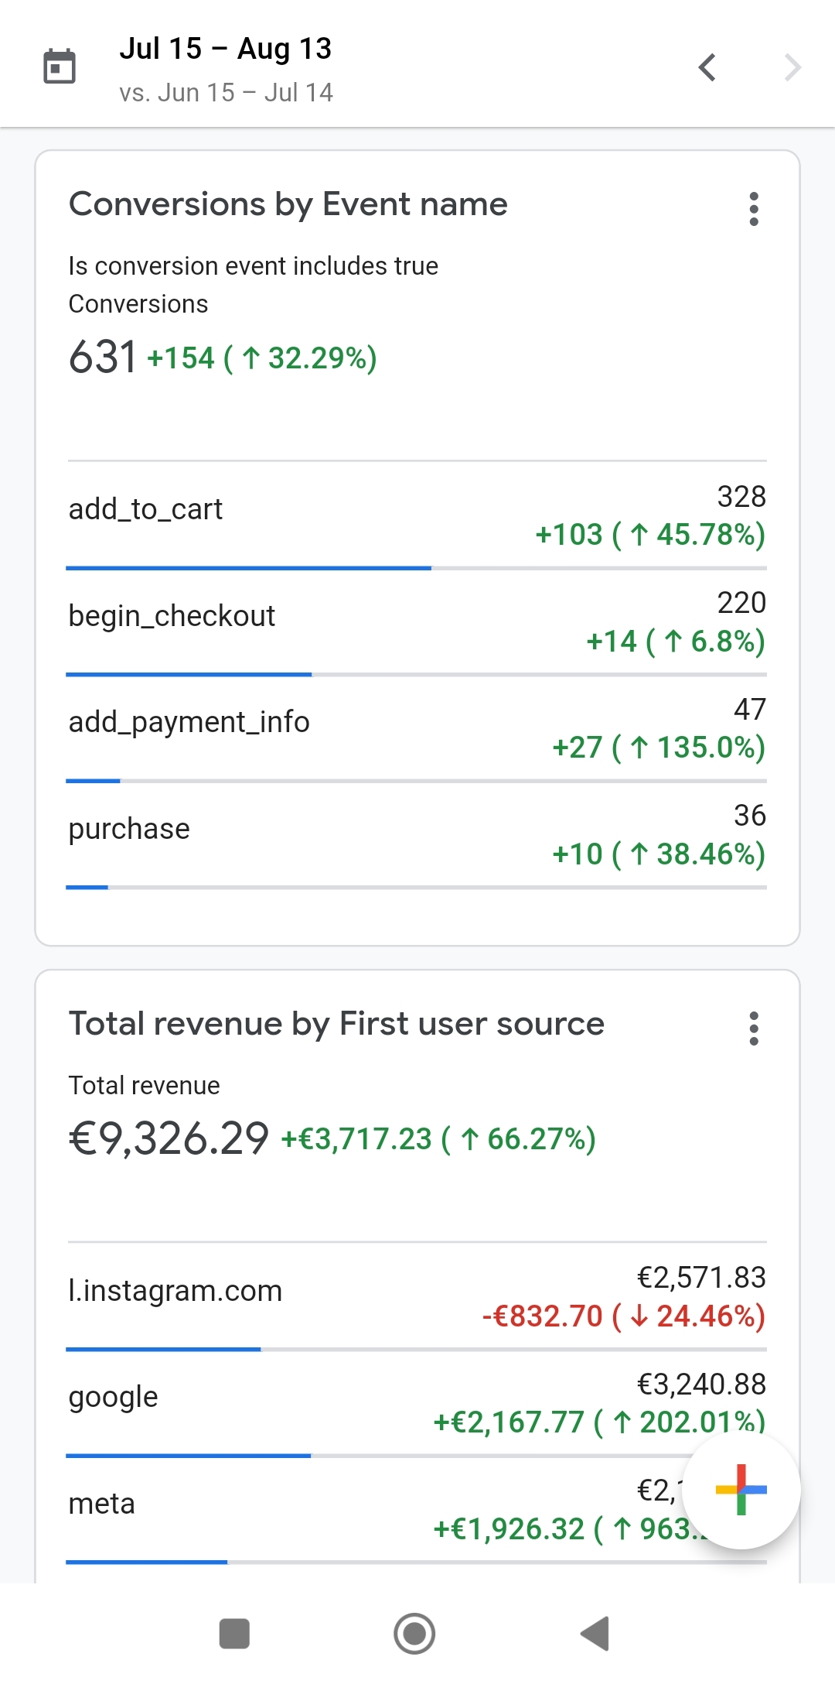Tap the next date period arrow
Viewport: 835px width, 1684px height.
tap(792, 67)
